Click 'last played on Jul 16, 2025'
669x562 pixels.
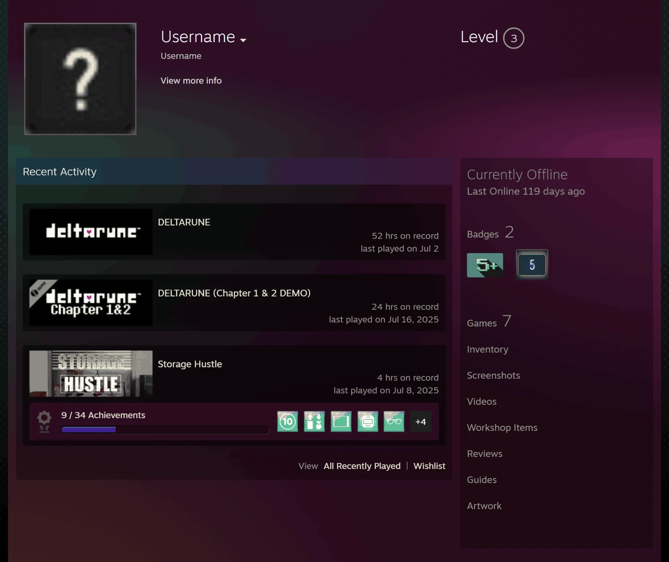[x=384, y=320]
